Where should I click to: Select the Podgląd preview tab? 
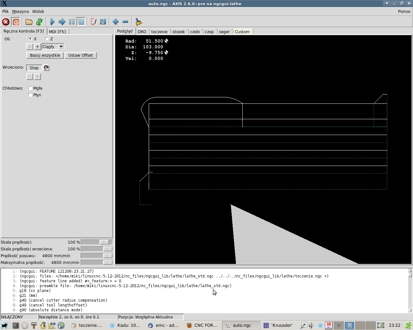click(125, 31)
